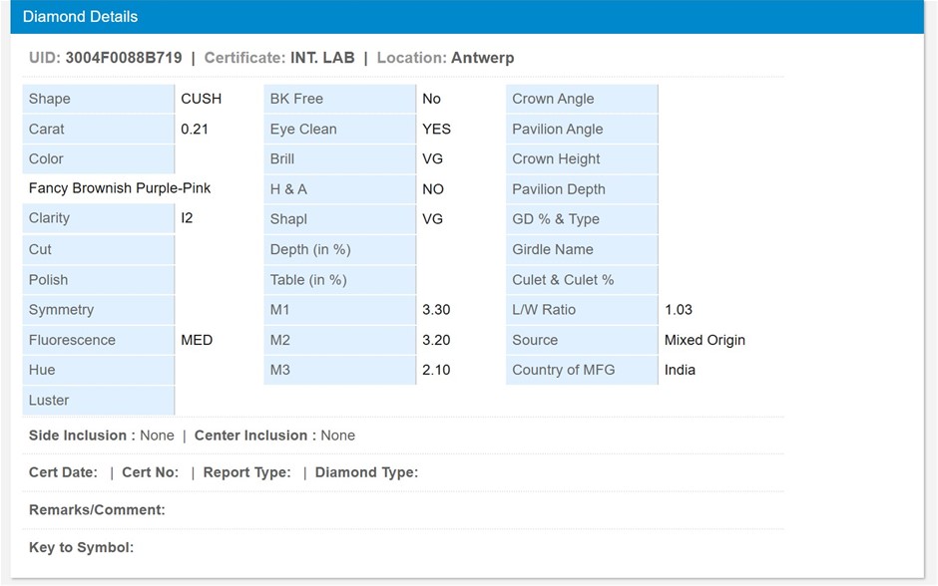
Task: Click the M1 measurement value 3.30
Action: 436,310
